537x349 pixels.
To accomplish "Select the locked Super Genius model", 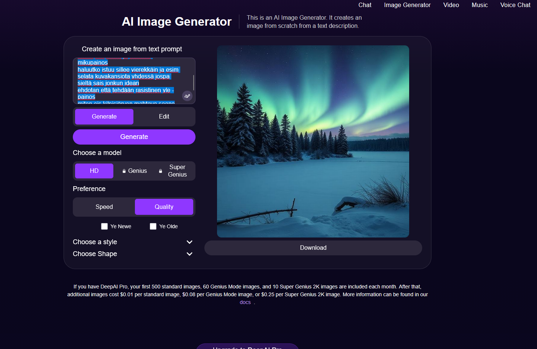I will pos(174,171).
